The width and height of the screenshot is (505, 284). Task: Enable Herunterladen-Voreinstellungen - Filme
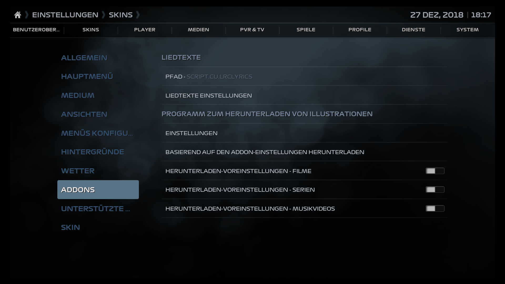pyautogui.click(x=435, y=171)
